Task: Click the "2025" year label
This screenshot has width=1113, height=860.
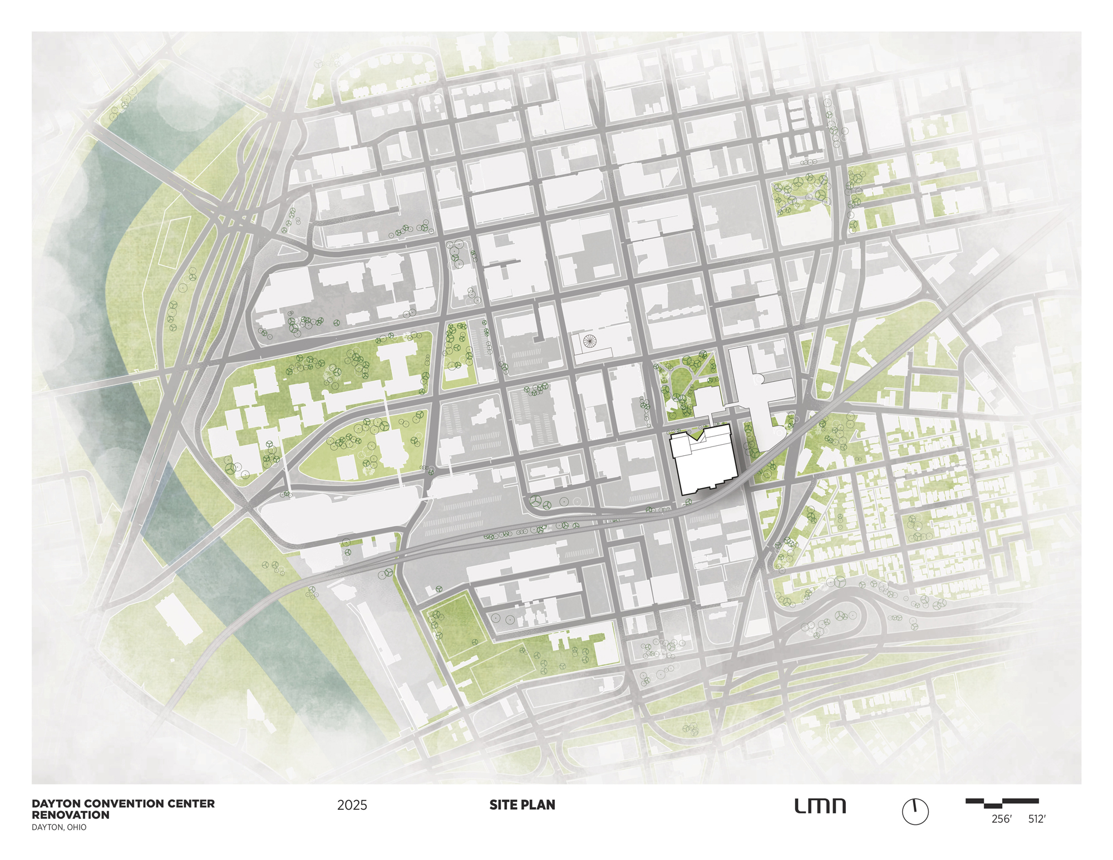Action: pyautogui.click(x=352, y=805)
